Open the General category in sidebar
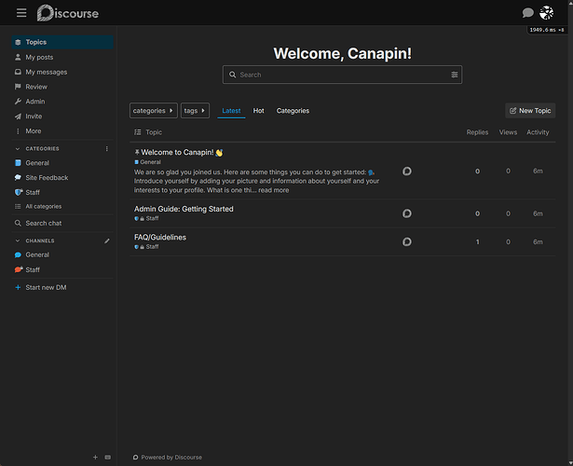This screenshot has height=466, width=573. (x=62, y=163)
